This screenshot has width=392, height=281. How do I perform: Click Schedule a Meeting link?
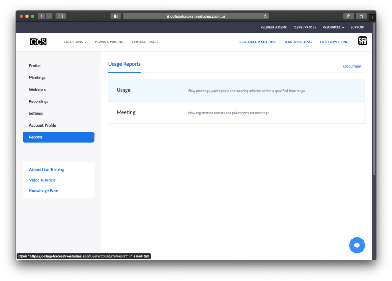click(x=258, y=42)
